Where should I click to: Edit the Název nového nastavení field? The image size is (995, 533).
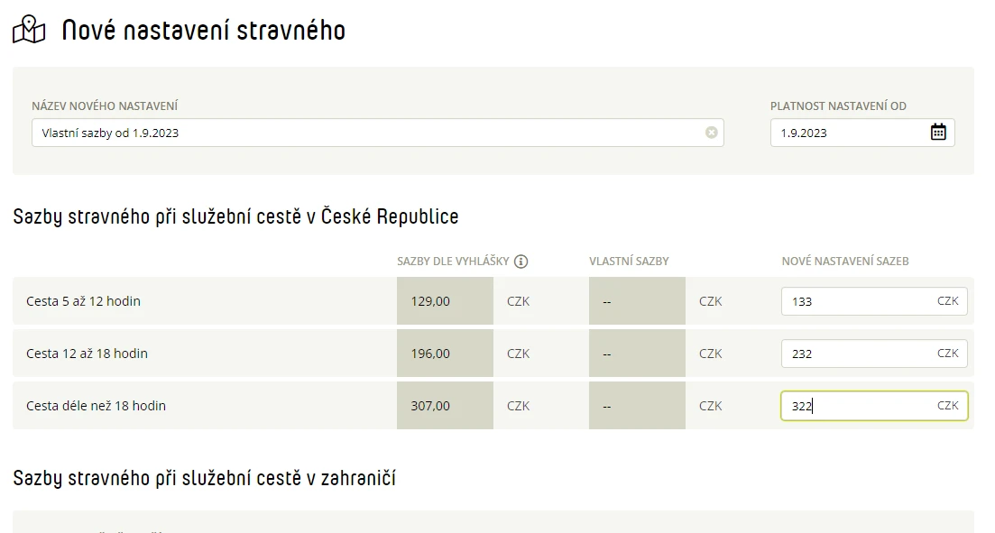(378, 133)
